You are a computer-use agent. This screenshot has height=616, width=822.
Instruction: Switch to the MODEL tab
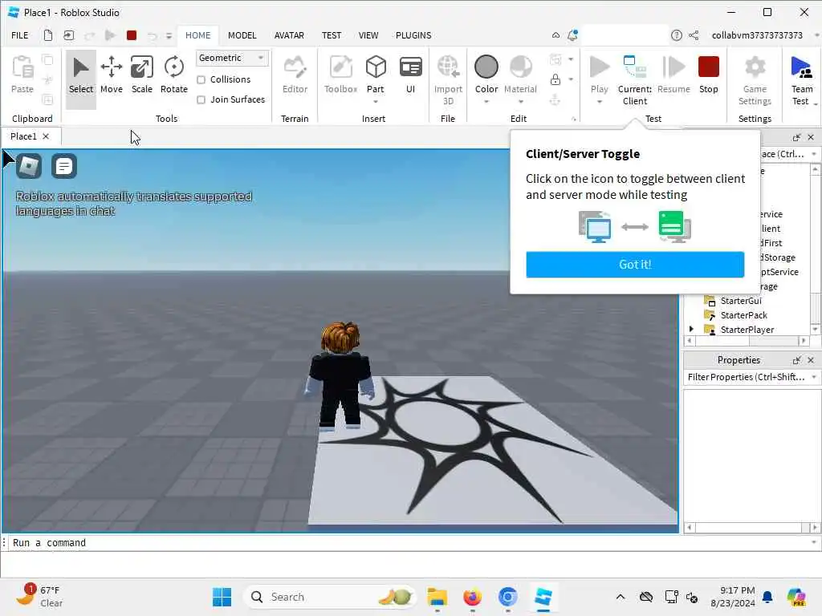click(x=242, y=35)
